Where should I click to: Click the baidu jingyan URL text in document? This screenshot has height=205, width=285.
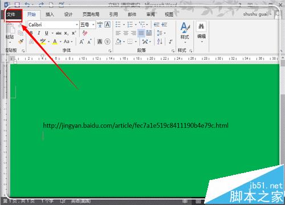tap(136, 125)
